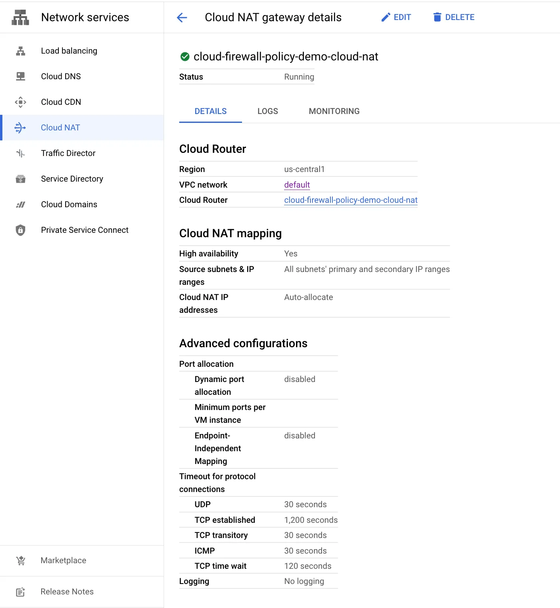Click the Cloud CDN sidebar icon
560x608 pixels.
(20, 102)
